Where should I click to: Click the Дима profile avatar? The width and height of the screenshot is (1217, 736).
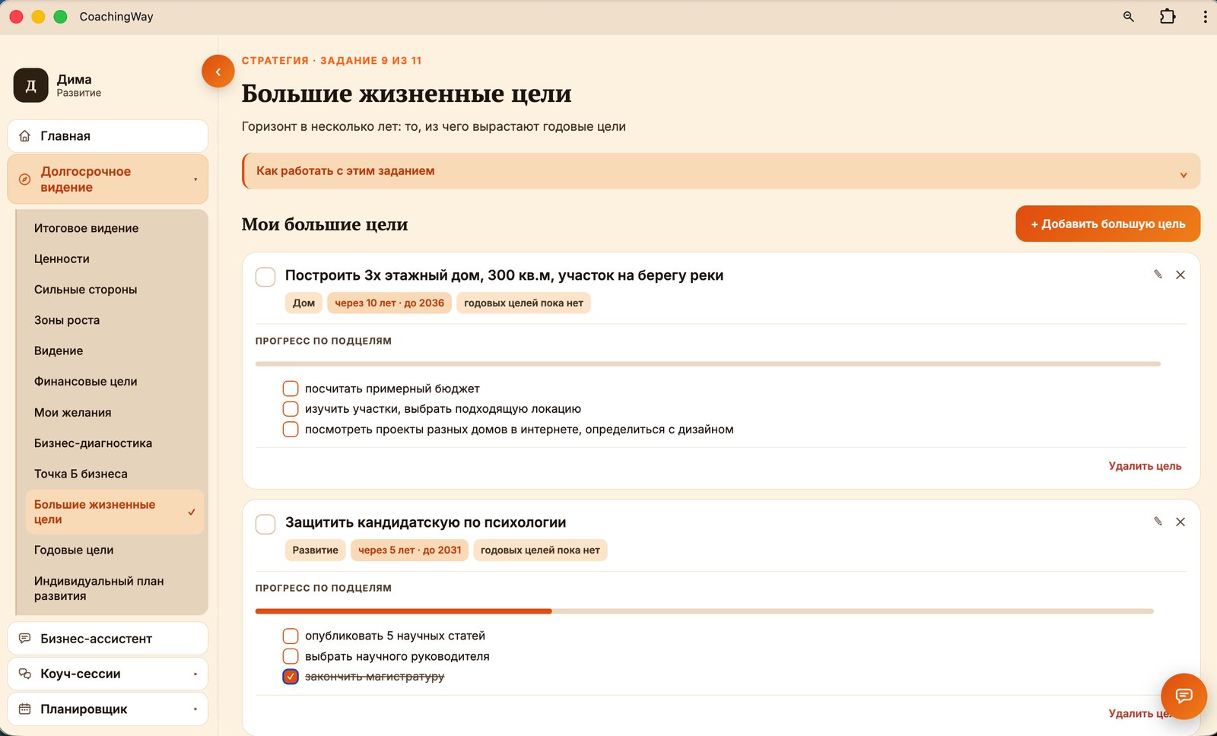click(30, 85)
